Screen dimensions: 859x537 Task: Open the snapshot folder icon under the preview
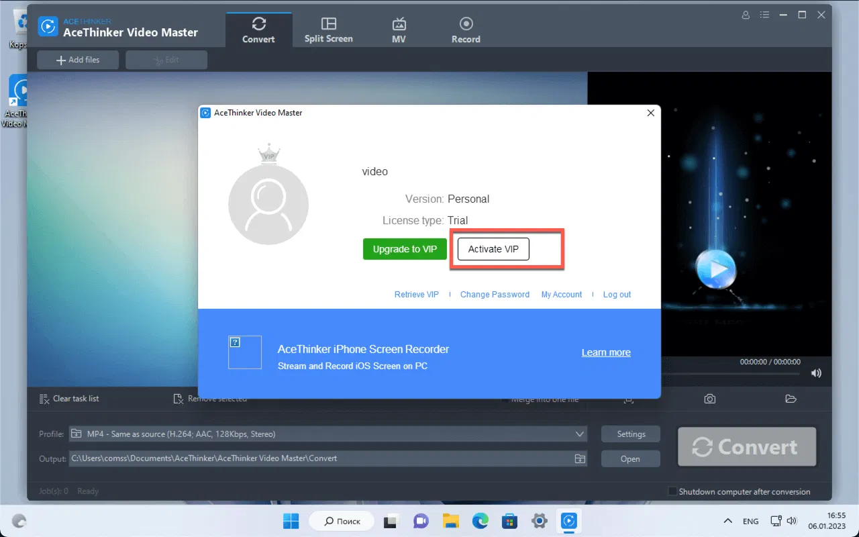791,399
